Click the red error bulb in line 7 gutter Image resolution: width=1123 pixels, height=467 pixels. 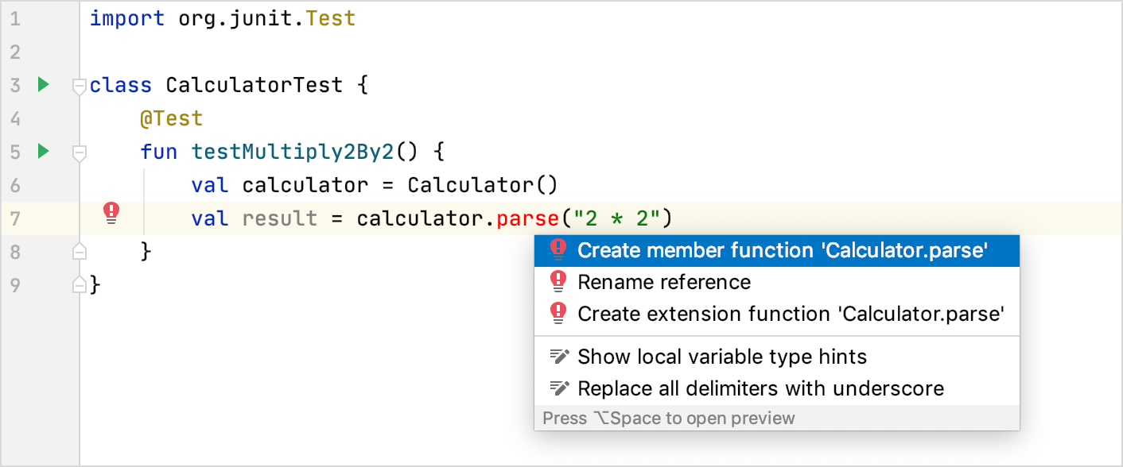(111, 213)
